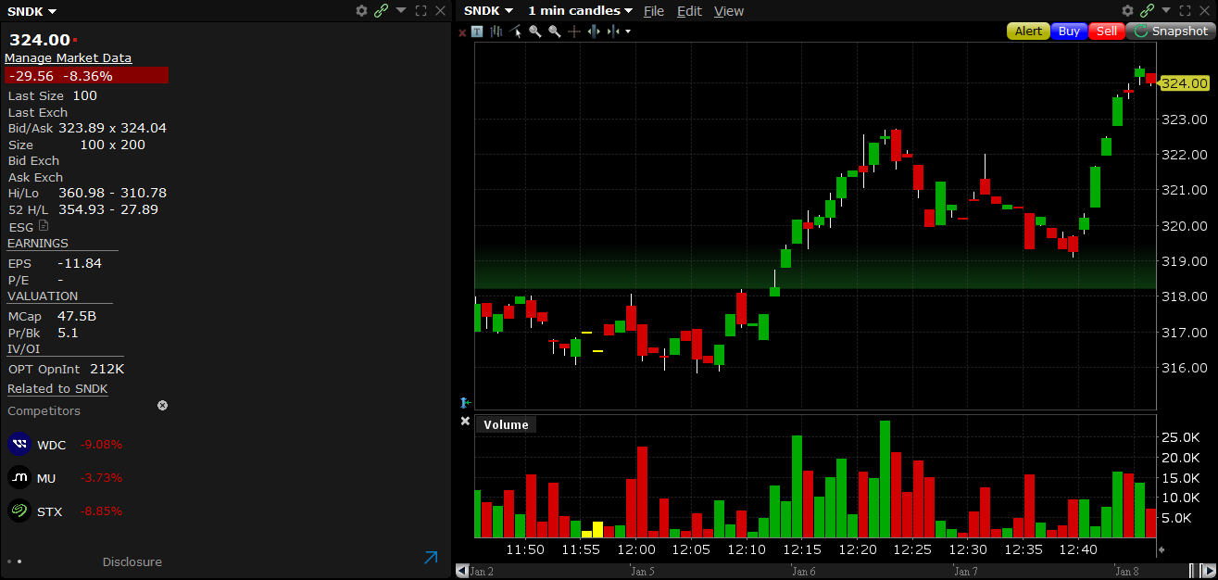Click the EARNINGS section header

tap(38, 244)
